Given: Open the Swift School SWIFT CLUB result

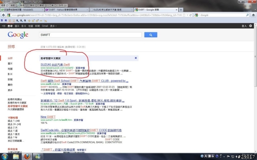Looking at the screenshot, I should (x=84, y=81).
